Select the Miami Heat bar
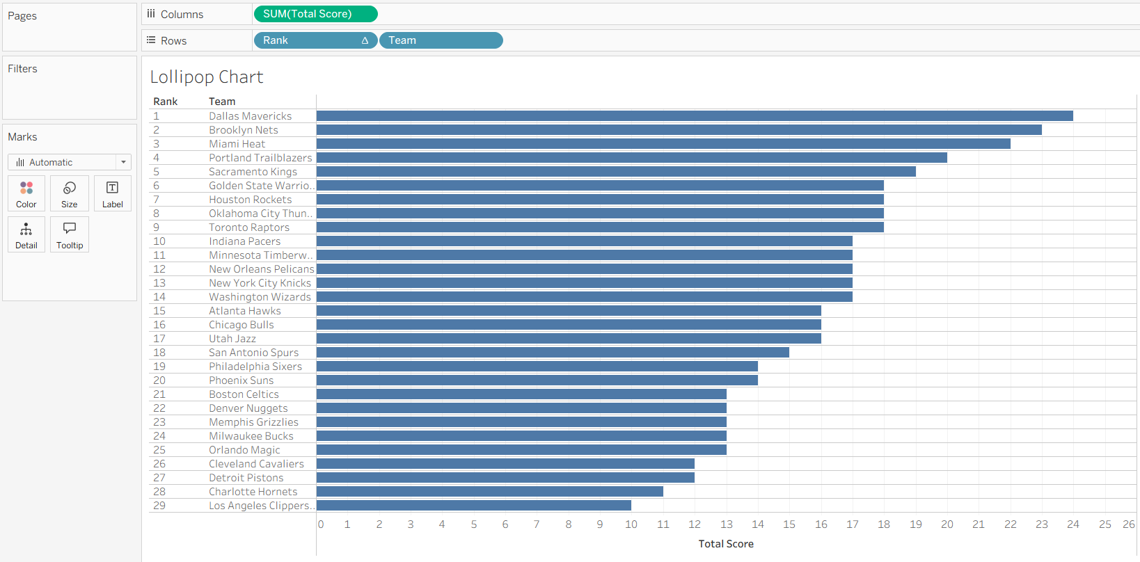The image size is (1140, 562). tap(663, 144)
